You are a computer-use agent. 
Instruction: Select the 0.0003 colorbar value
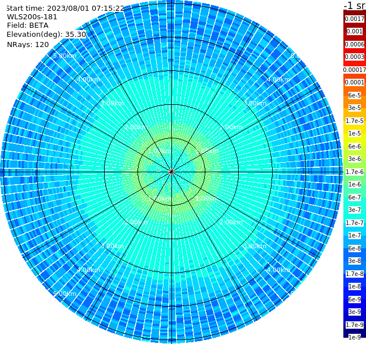point(355,57)
